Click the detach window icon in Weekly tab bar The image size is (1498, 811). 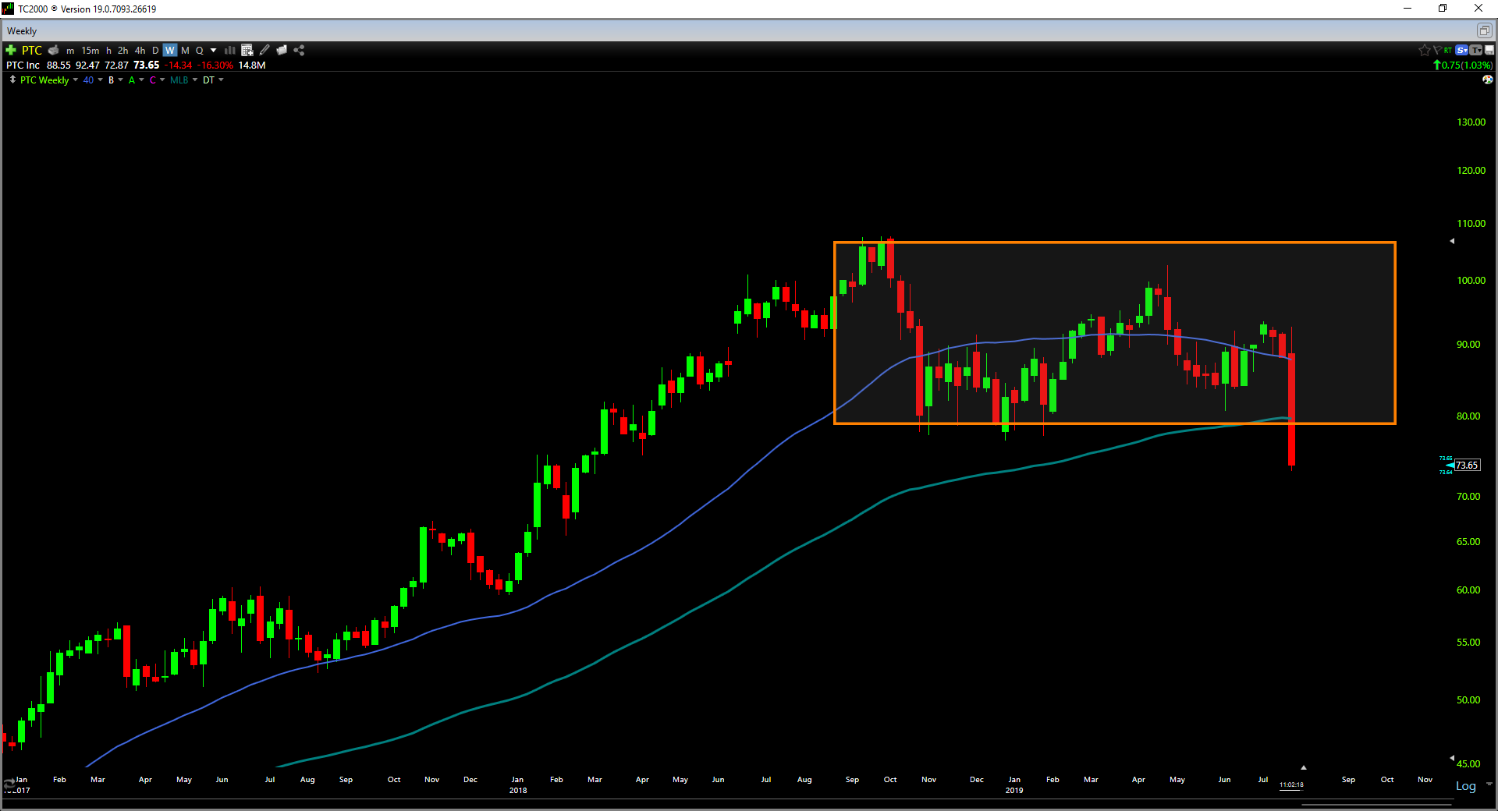[x=1484, y=30]
